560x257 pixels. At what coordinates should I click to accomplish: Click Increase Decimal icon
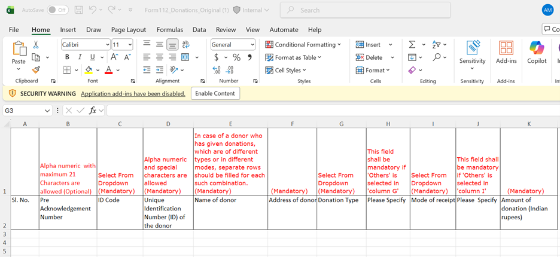click(217, 70)
